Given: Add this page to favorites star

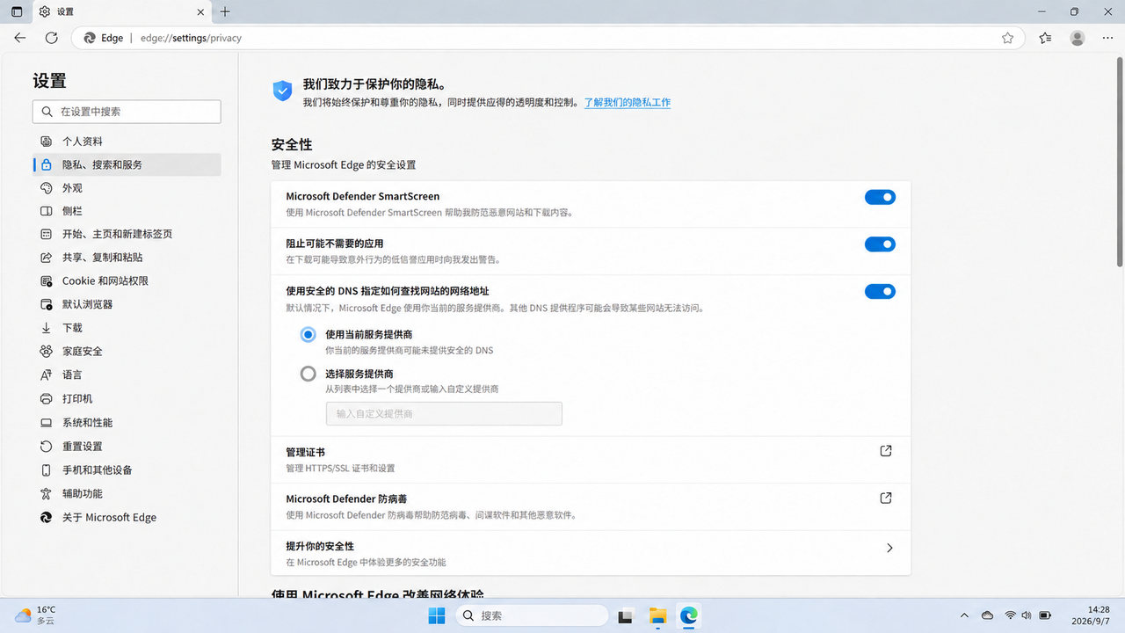Looking at the screenshot, I should pyautogui.click(x=1008, y=38).
